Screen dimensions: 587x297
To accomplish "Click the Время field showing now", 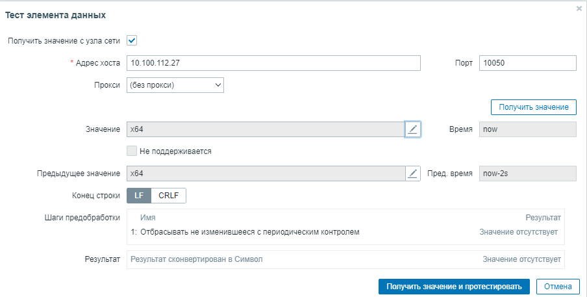I will click(527, 129).
